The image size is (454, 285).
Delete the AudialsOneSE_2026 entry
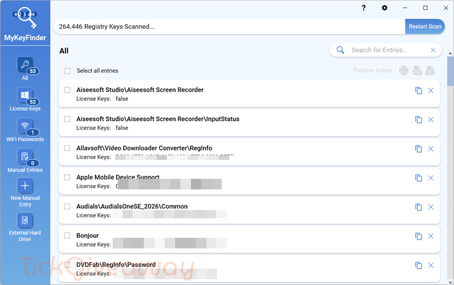point(431,207)
